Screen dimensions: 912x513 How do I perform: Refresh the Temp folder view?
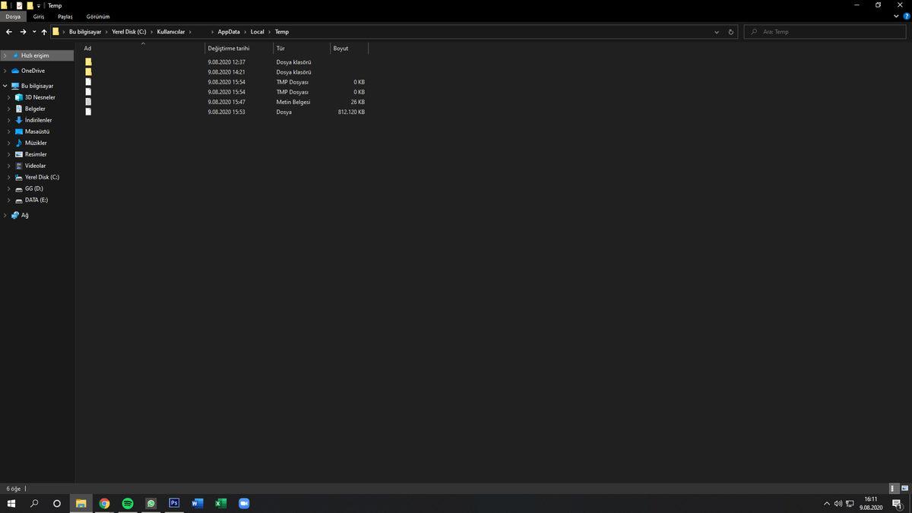point(731,32)
